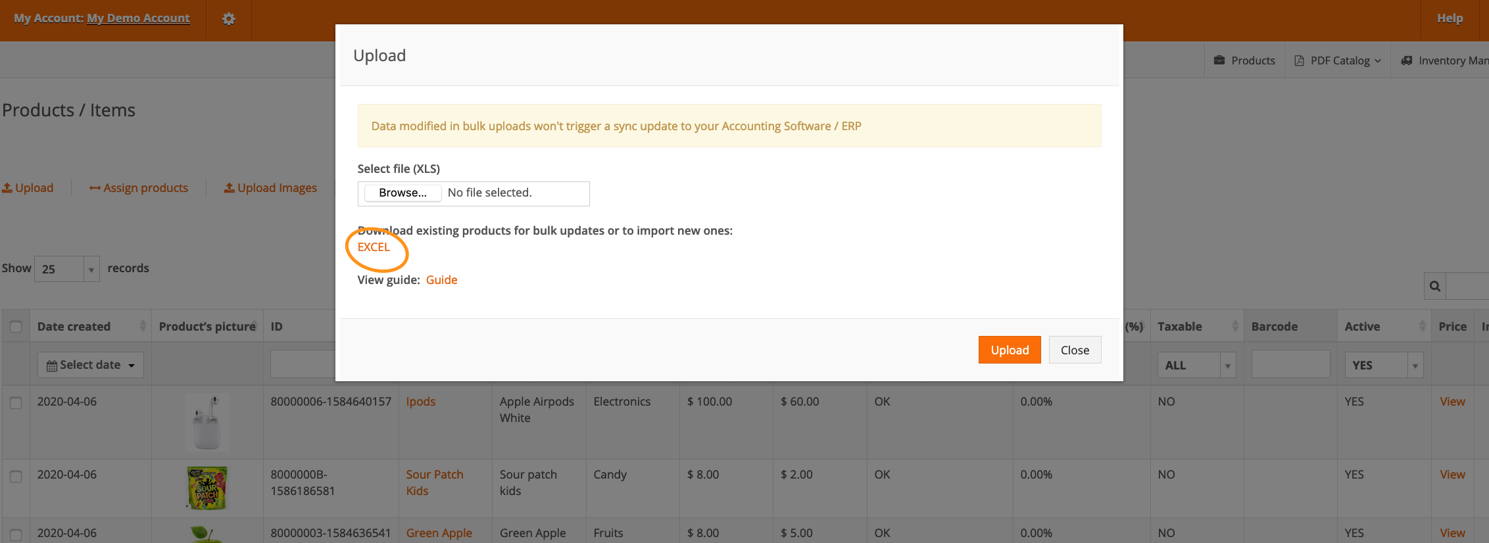1489x543 pixels.
Task: Expand the PDF Catalog menu
Action: pos(1338,60)
